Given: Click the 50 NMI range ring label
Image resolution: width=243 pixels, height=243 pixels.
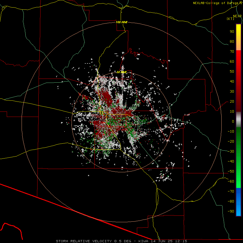Looking at the screenshot, I should [122, 72].
